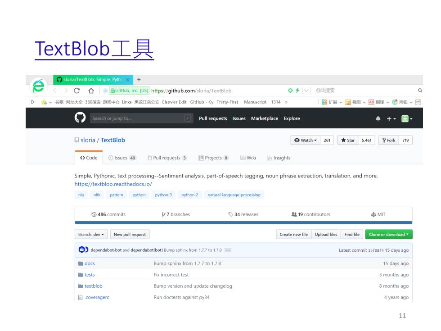Click Issues in the top navigation
The image size is (441, 331).
(x=239, y=118)
